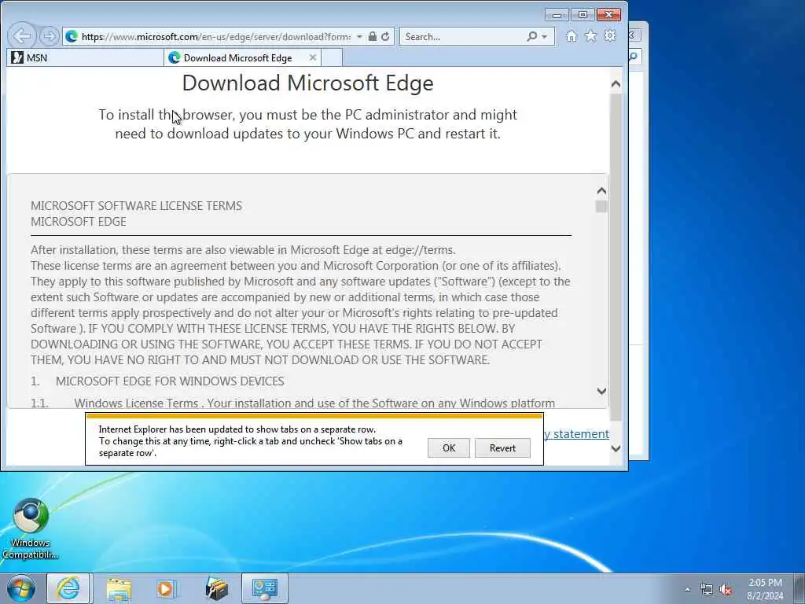Click the page scrollbar up arrow
Viewport: 805px width, 604px height.
coord(616,84)
